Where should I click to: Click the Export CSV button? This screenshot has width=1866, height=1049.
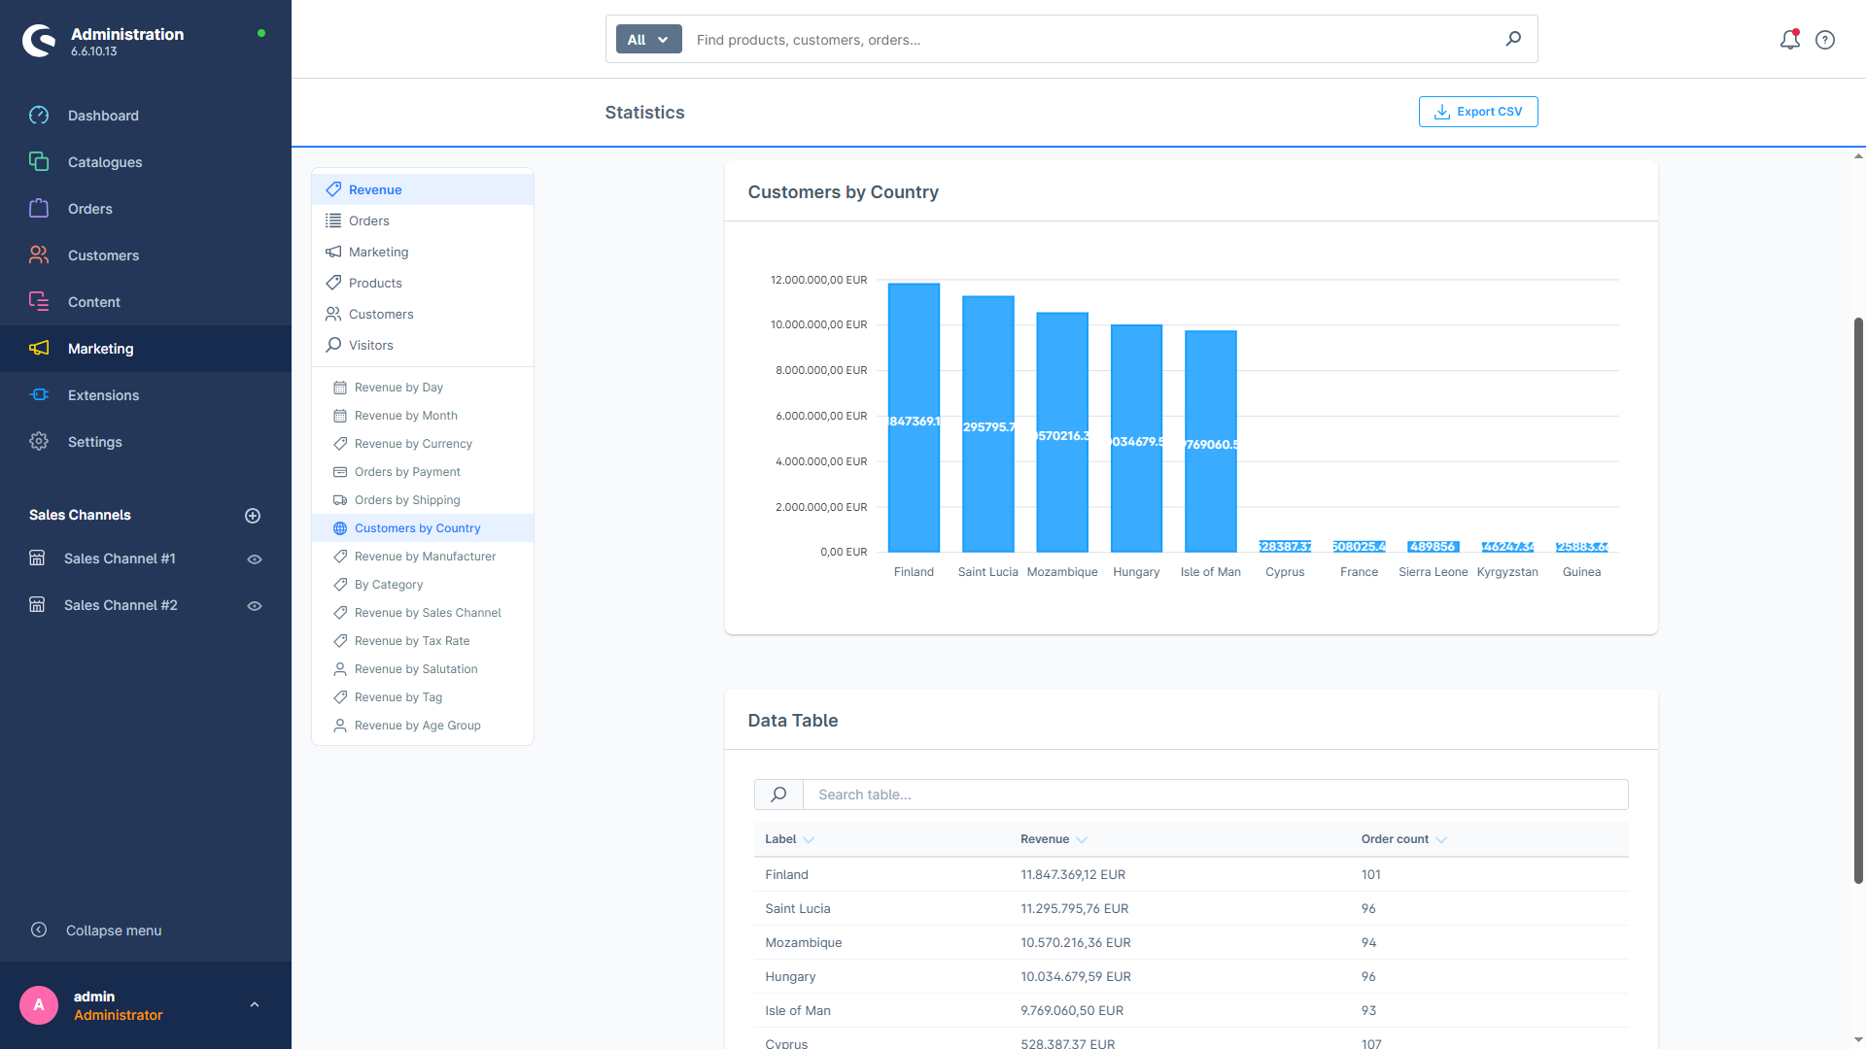(1477, 112)
